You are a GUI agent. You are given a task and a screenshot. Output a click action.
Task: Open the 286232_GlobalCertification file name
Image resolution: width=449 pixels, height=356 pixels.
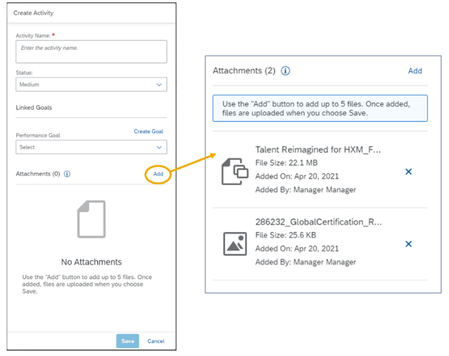click(x=318, y=222)
